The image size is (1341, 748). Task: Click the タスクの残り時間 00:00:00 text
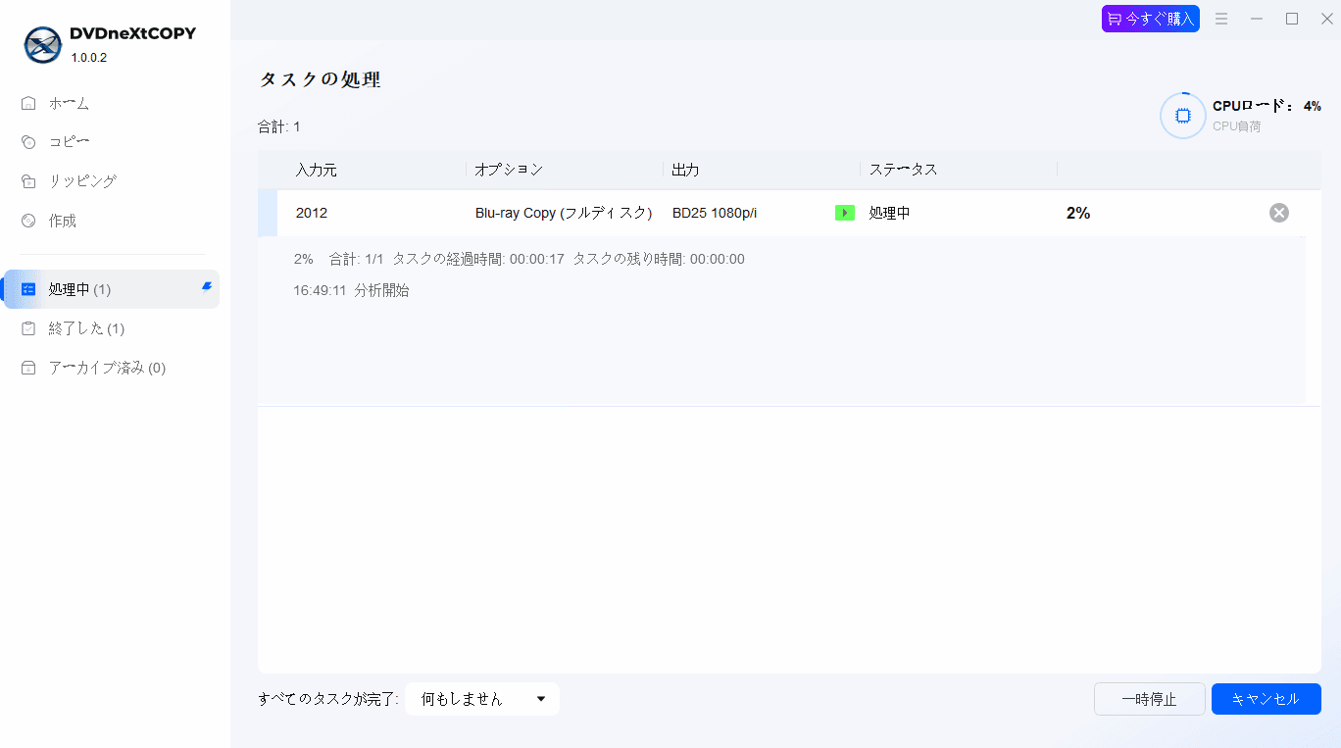click(659, 259)
